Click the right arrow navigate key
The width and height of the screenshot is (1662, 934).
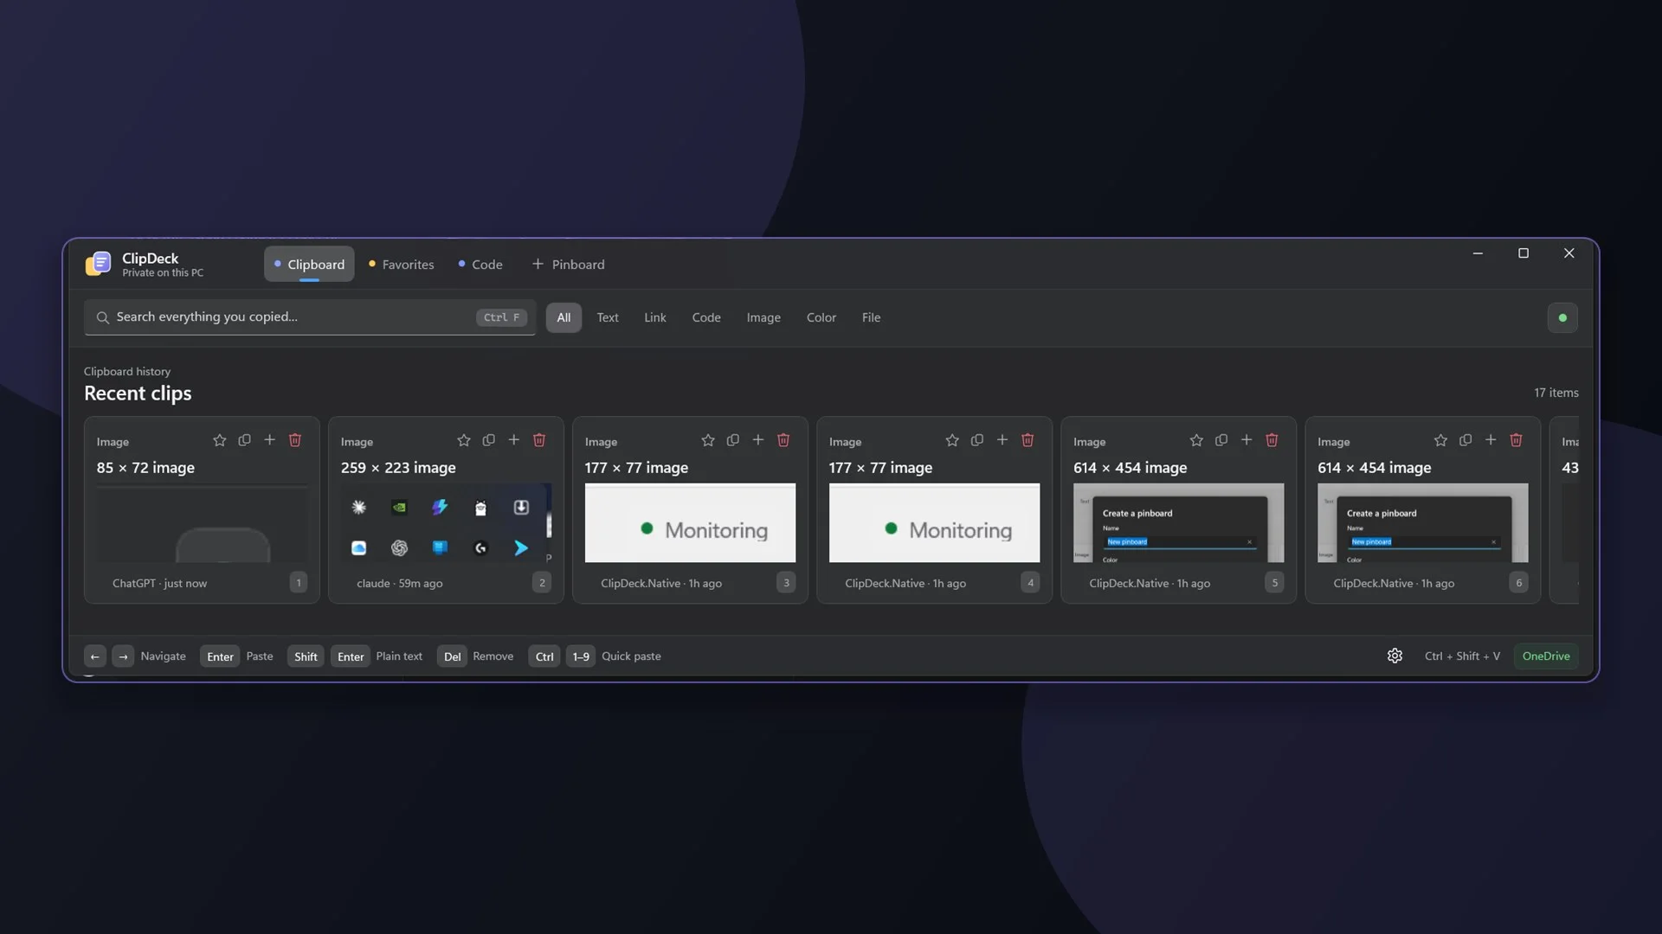pyautogui.click(x=123, y=656)
